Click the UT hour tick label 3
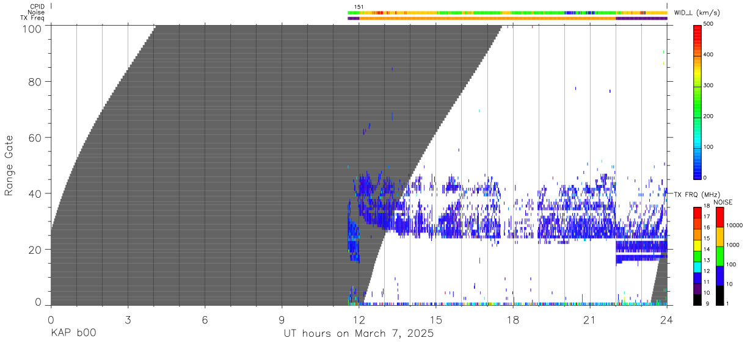 pyautogui.click(x=128, y=320)
